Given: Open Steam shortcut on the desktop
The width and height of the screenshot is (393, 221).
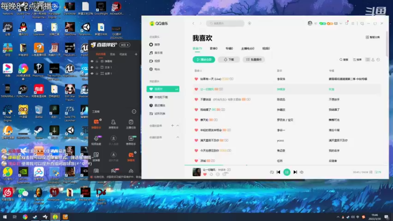Looking at the screenshot, I should coord(39,133).
